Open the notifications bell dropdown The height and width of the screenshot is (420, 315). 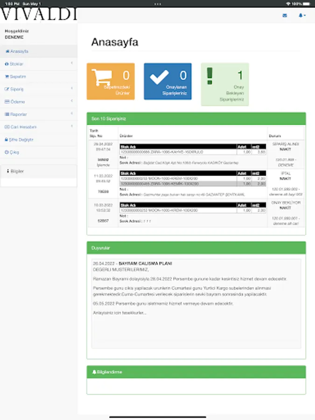pos(302,15)
